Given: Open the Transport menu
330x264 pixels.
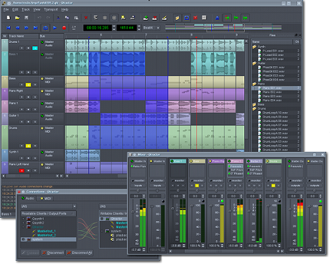Looking at the screenshot, I should pos(51,9).
